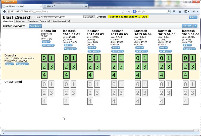Click the horizontal scrollbar thumb
This screenshot has height=136, width=201.
click(x=99, y=130)
